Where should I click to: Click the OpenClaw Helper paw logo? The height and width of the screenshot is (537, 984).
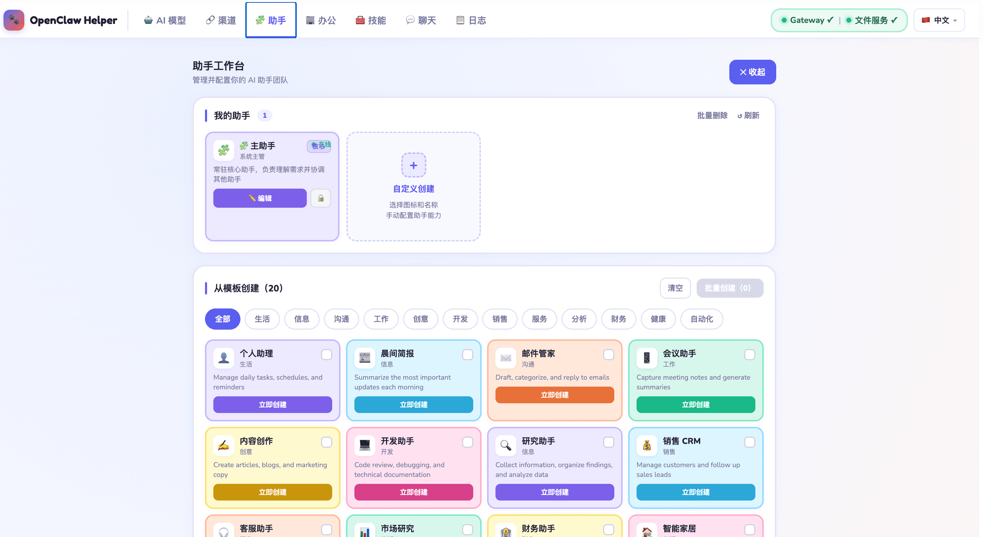tap(13, 20)
